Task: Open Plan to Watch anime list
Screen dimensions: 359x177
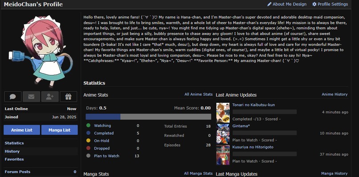Action: tap(107, 156)
